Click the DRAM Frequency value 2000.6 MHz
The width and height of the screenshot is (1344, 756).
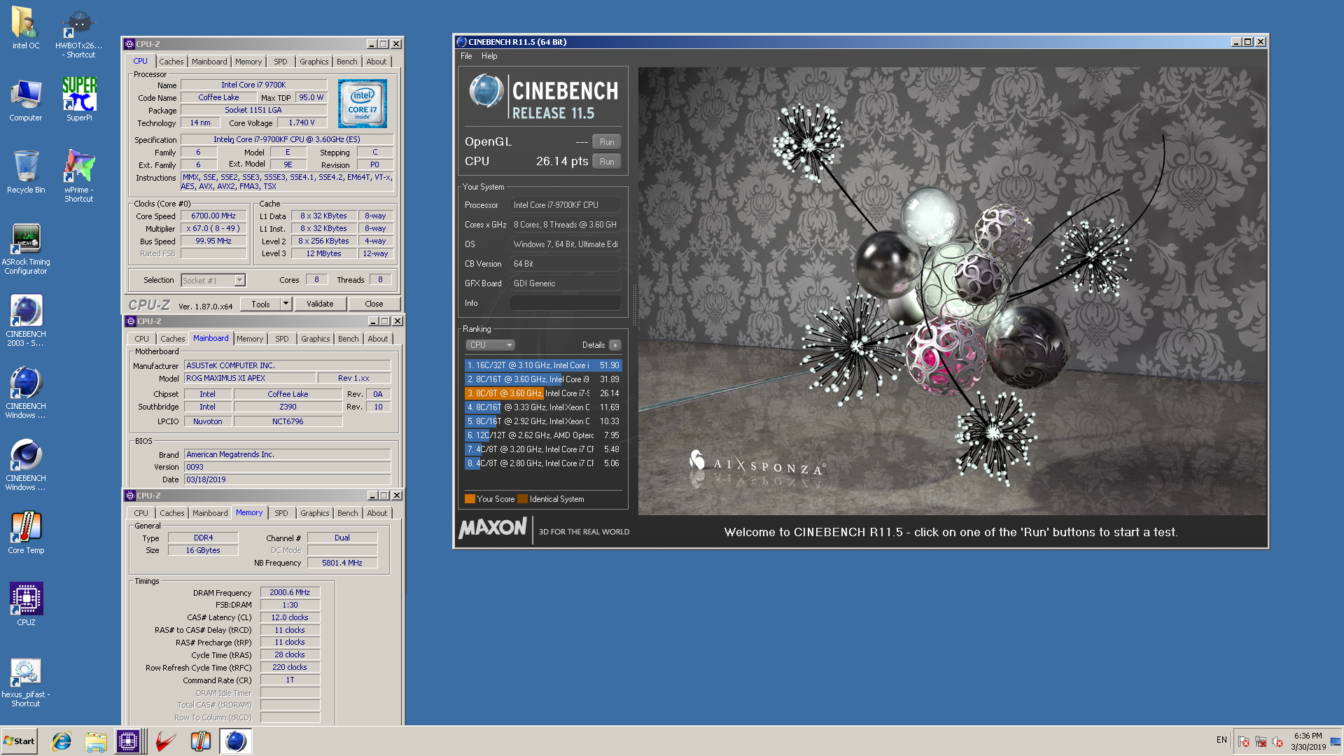pyautogui.click(x=290, y=592)
